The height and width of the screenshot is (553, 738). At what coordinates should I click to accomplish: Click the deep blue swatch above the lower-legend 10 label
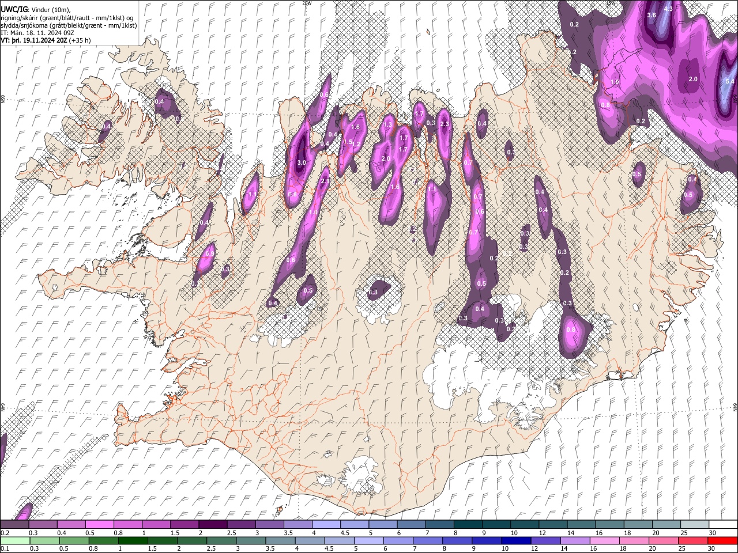pos(515,540)
